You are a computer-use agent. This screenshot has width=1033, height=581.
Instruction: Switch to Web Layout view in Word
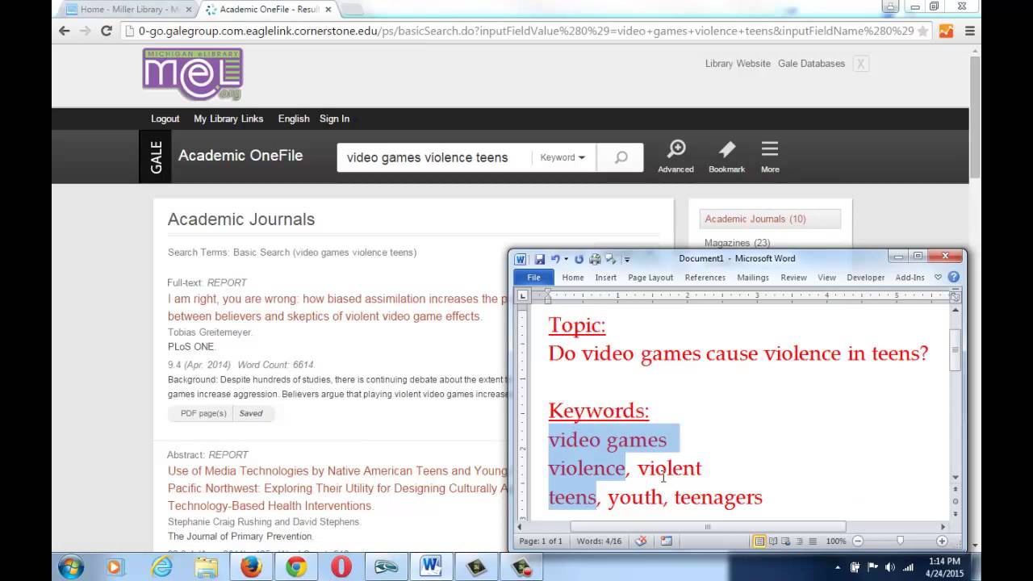787,541
